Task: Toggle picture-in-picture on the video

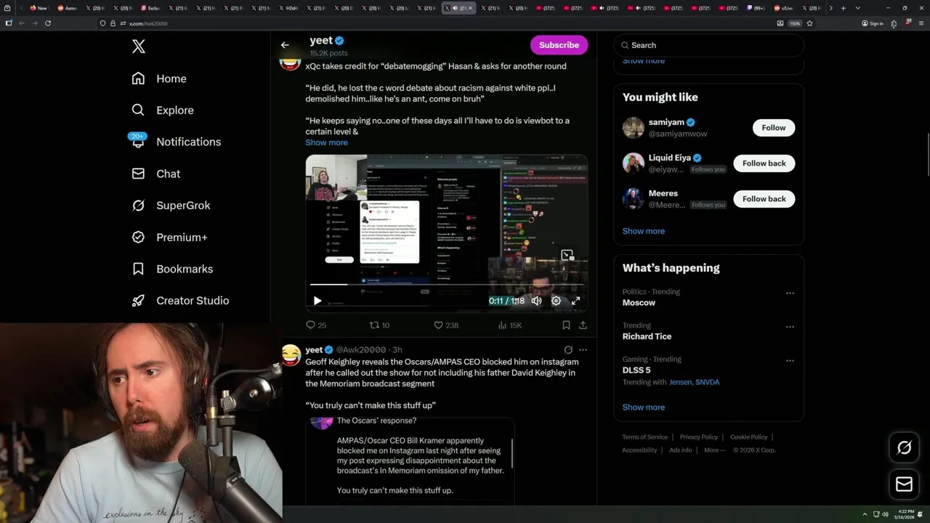Action: 567,255
